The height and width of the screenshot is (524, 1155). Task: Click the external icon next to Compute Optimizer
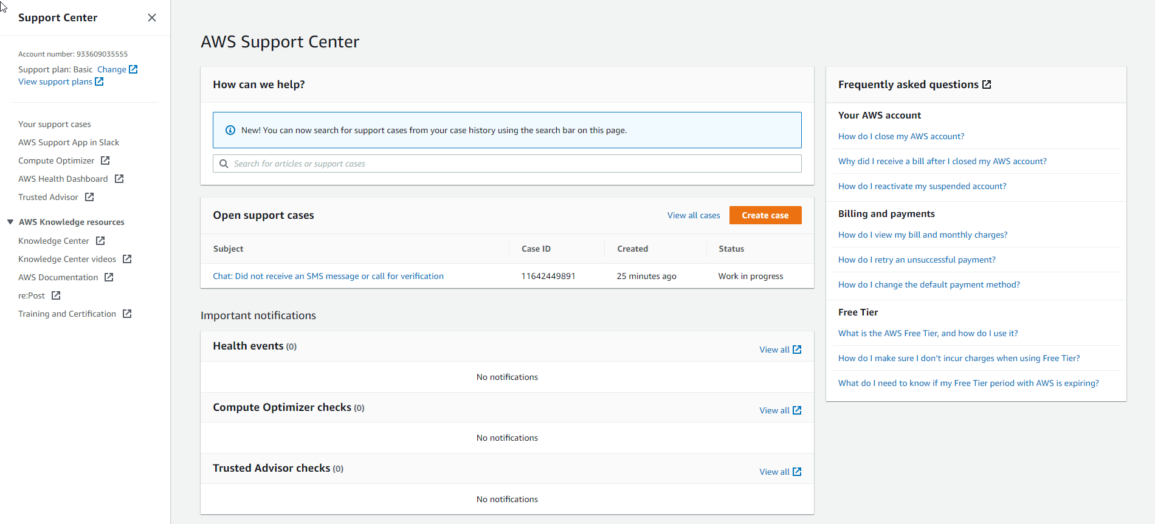[105, 160]
